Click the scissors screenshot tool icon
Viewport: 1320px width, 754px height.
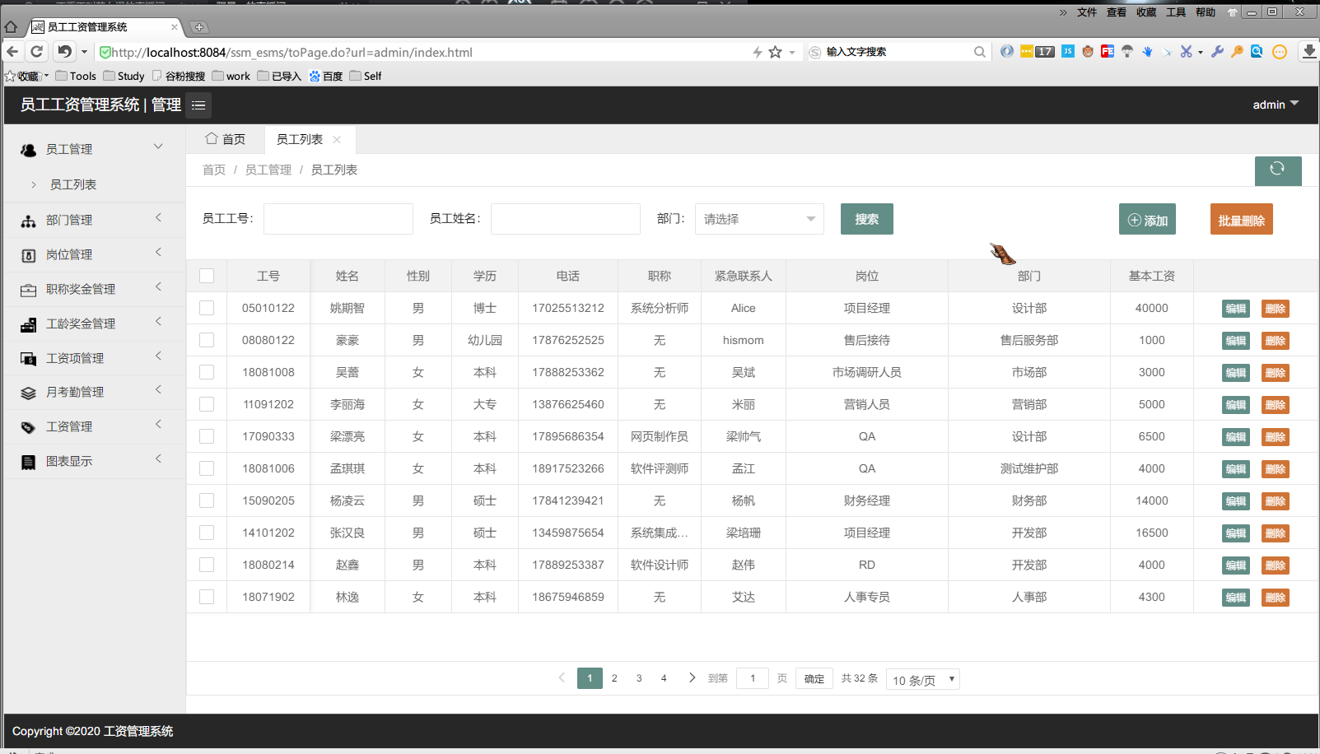pos(1186,51)
